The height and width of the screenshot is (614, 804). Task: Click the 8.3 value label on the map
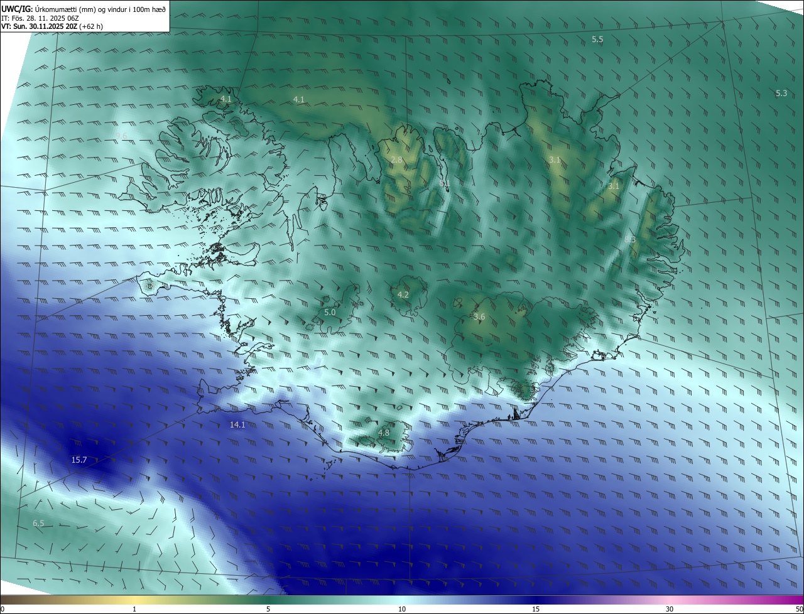coord(630,240)
